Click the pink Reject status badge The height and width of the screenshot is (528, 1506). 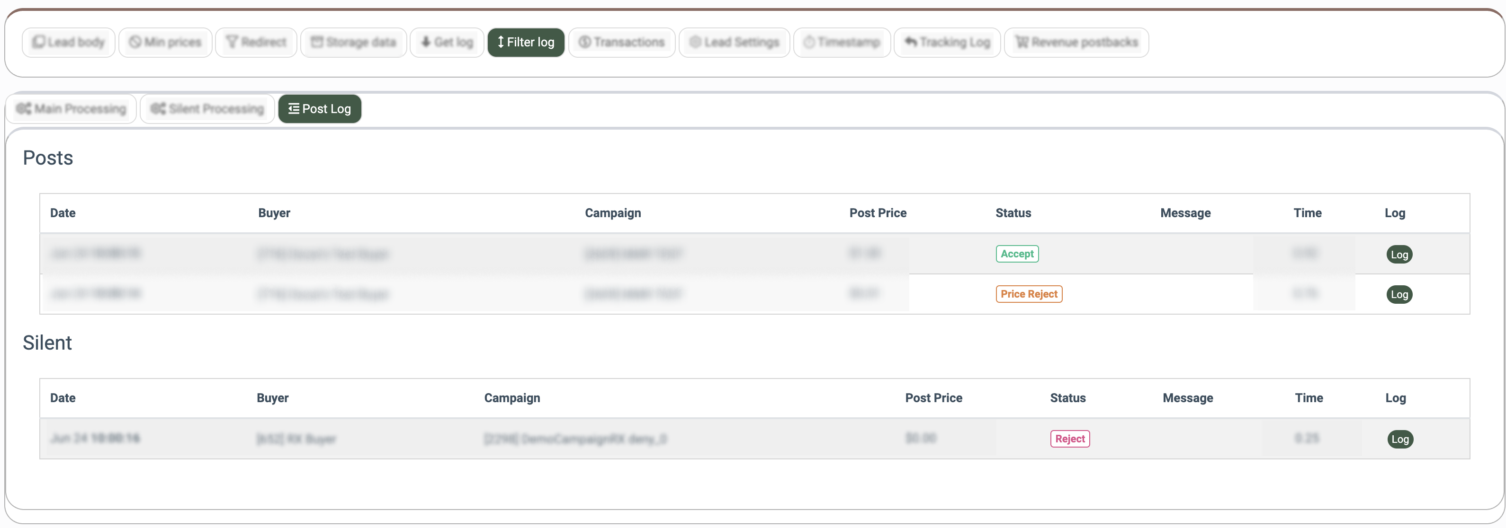[1069, 439]
